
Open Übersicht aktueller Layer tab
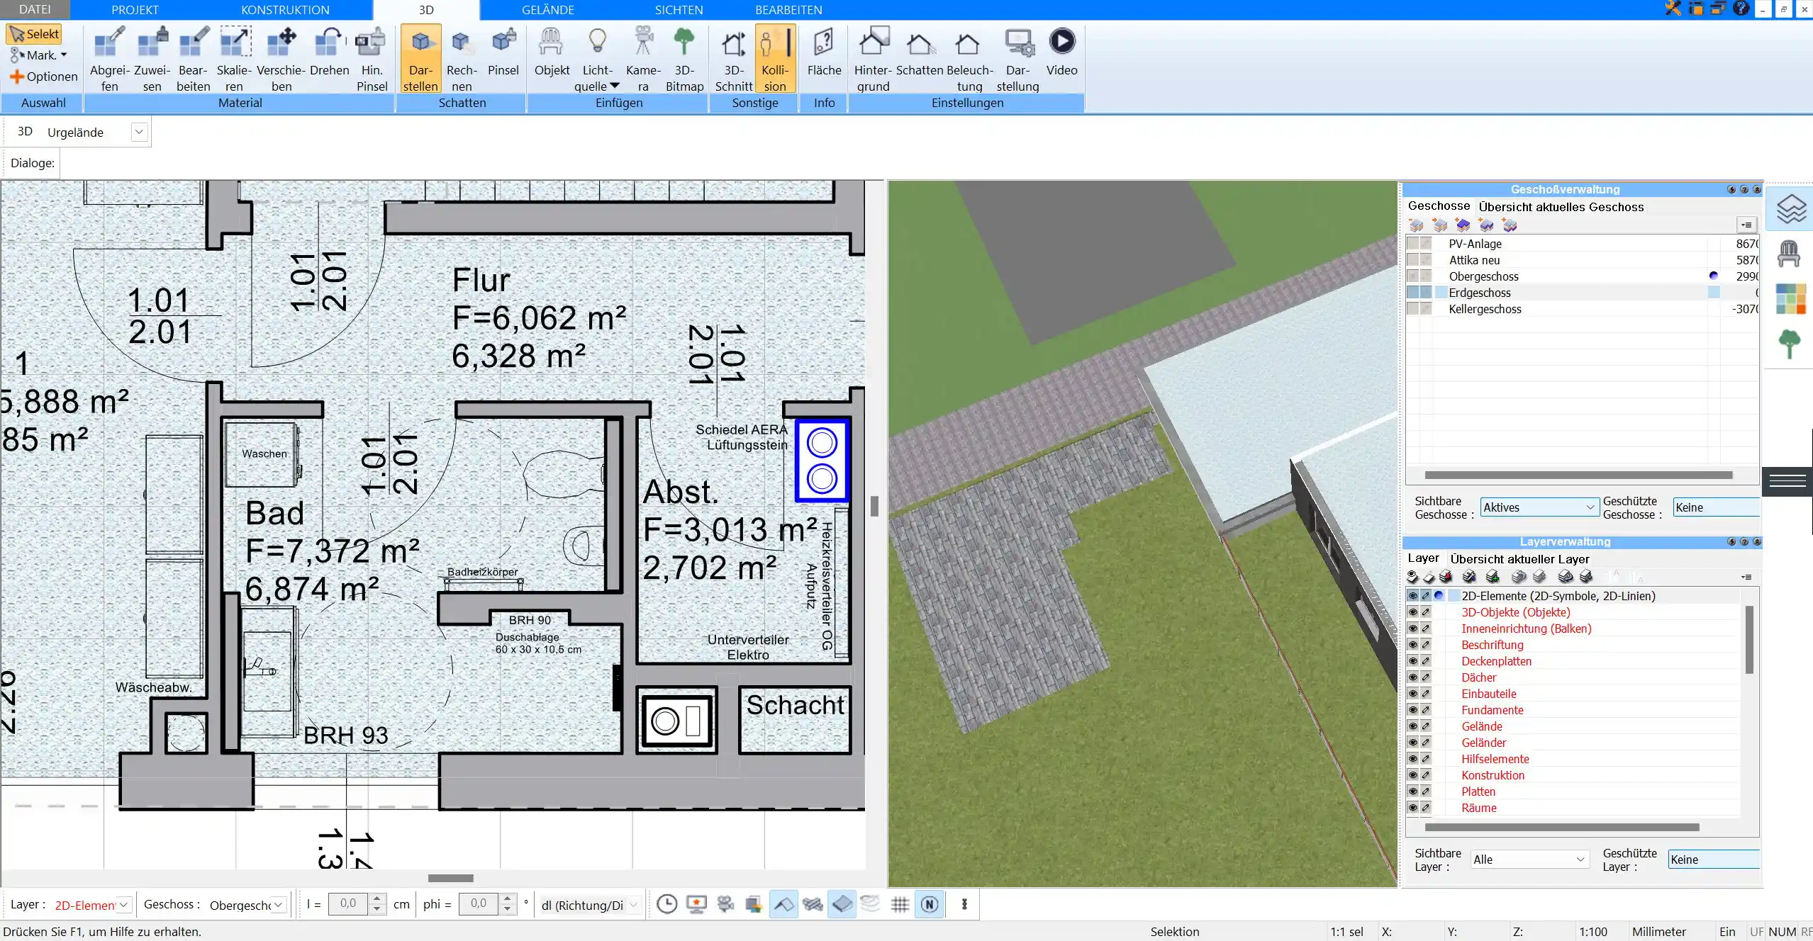[x=1519, y=559]
